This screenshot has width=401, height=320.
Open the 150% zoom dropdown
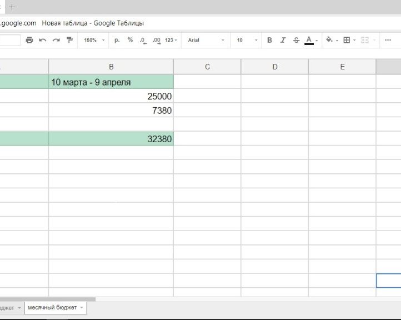pos(94,40)
